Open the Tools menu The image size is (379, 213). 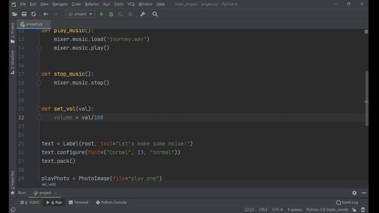click(x=118, y=4)
